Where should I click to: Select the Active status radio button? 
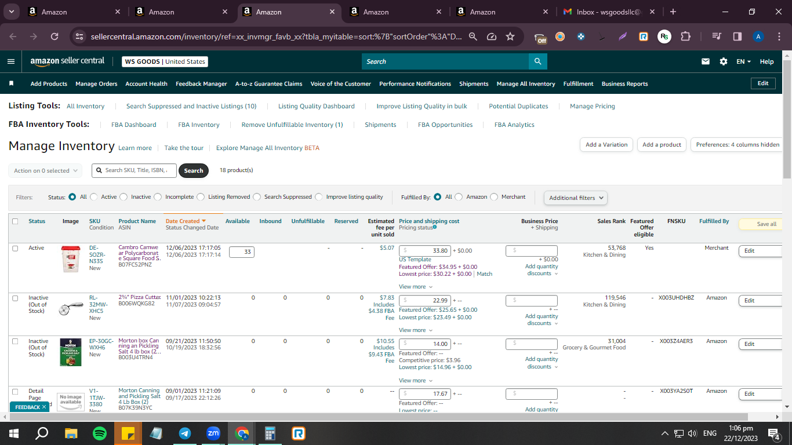pyautogui.click(x=94, y=197)
